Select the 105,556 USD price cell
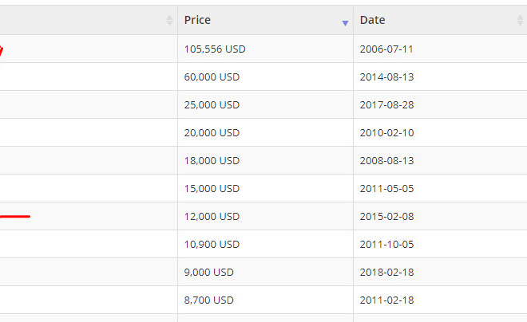 (x=266, y=49)
